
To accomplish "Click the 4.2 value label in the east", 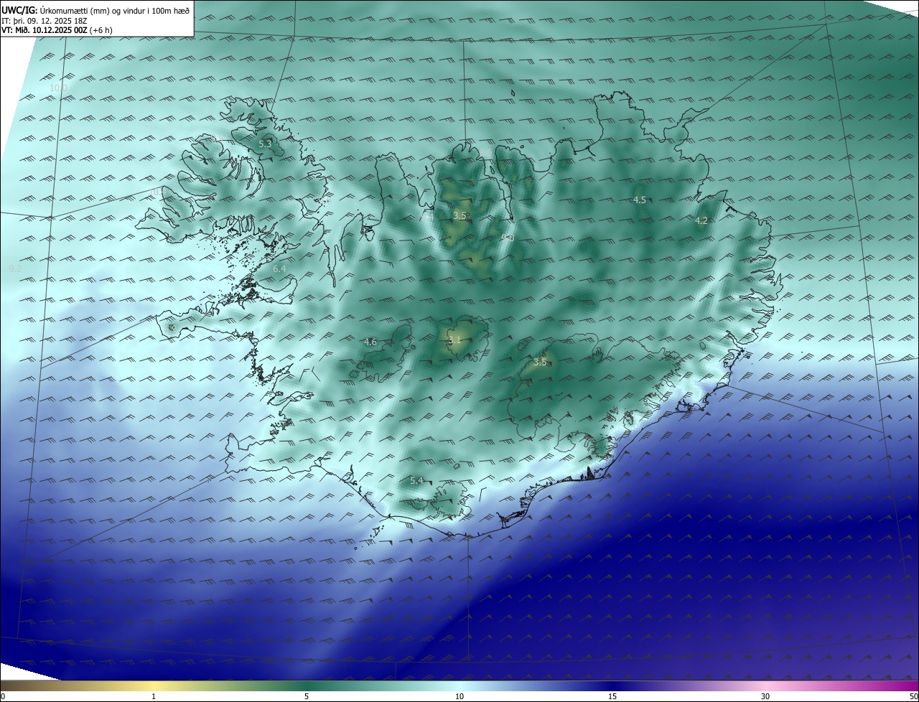I will (x=701, y=221).
